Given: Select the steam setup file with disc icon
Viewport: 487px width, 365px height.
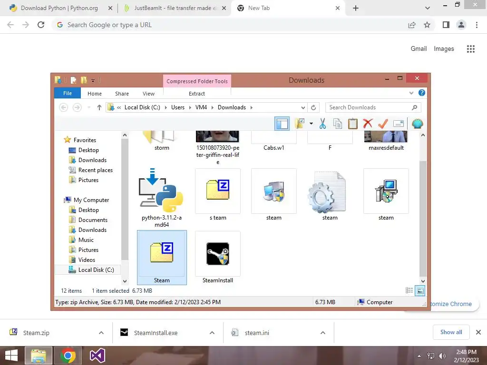Looking at the screenshot, I should (x=386, y=194).
